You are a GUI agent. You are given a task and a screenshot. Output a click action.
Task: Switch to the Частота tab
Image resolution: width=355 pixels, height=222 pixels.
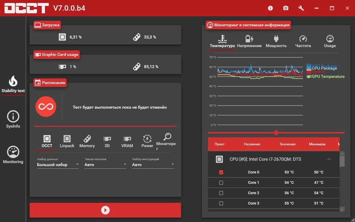pyautogui.click(x=303, y=42)
